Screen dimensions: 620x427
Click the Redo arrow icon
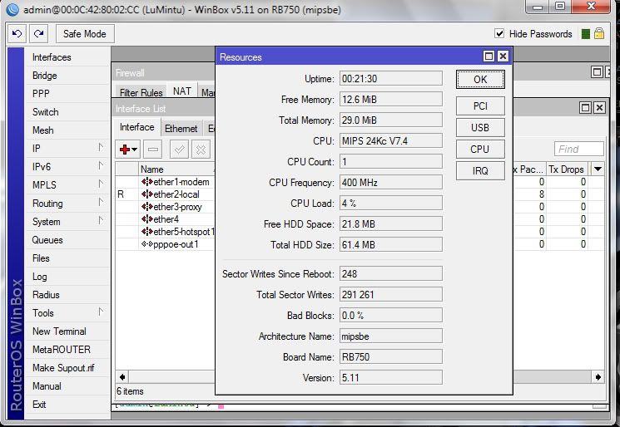(x=39, y=34)
